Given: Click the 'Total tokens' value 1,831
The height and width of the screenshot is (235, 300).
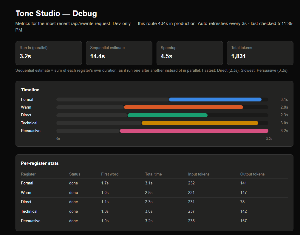Looking at the screenshot, I should click(238, 56).
